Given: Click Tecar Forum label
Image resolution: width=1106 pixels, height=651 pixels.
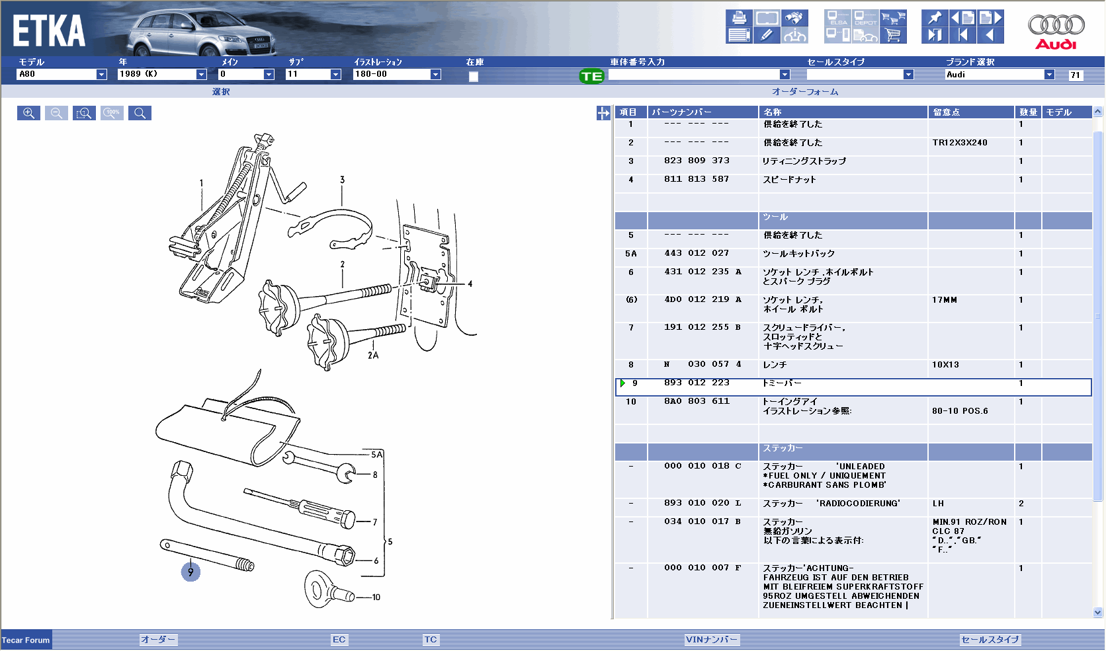Looking at the screenshot, I should (x=26, y=640).
